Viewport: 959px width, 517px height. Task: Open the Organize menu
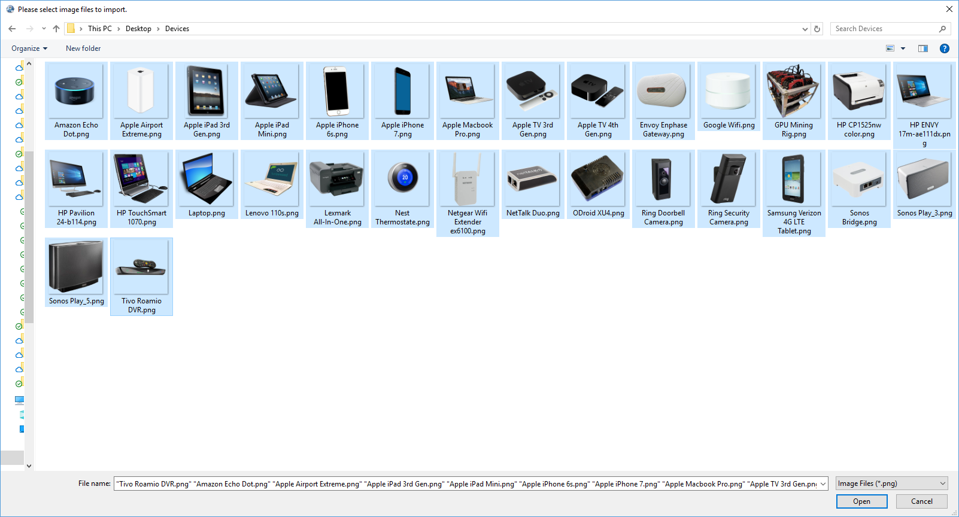click(x=29, y=48)
